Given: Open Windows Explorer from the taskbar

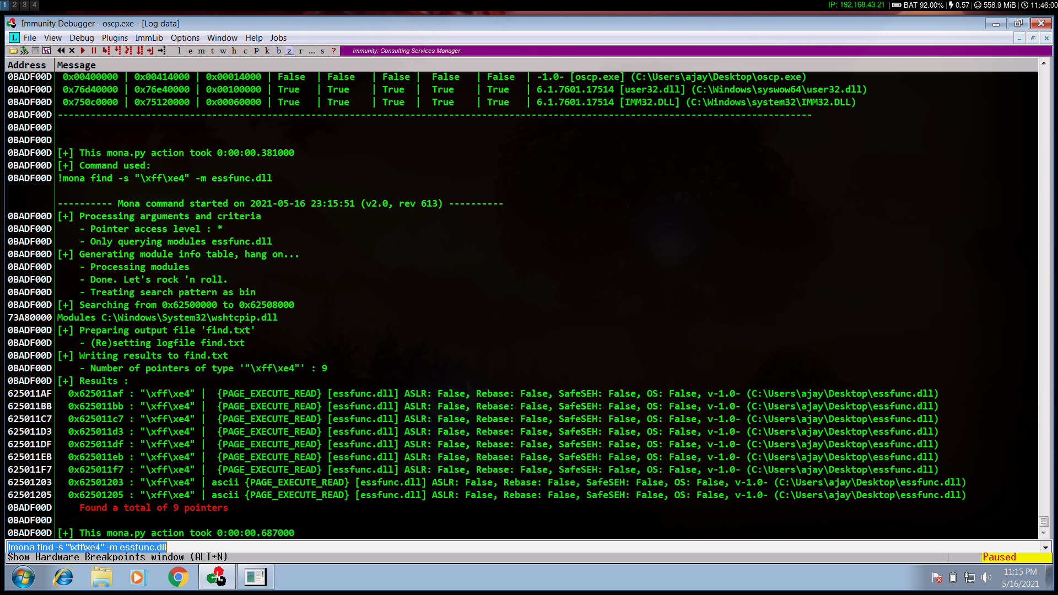Looking at the screenshot, I should [x=101, y=577].
